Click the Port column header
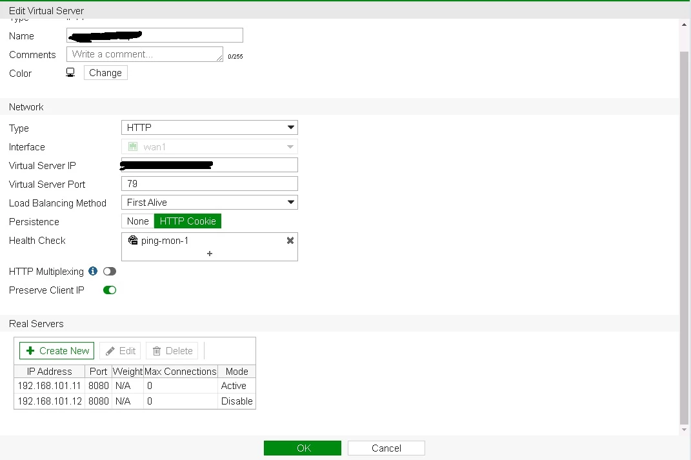Screen dimensions: 691x460 tap(98, 372)
